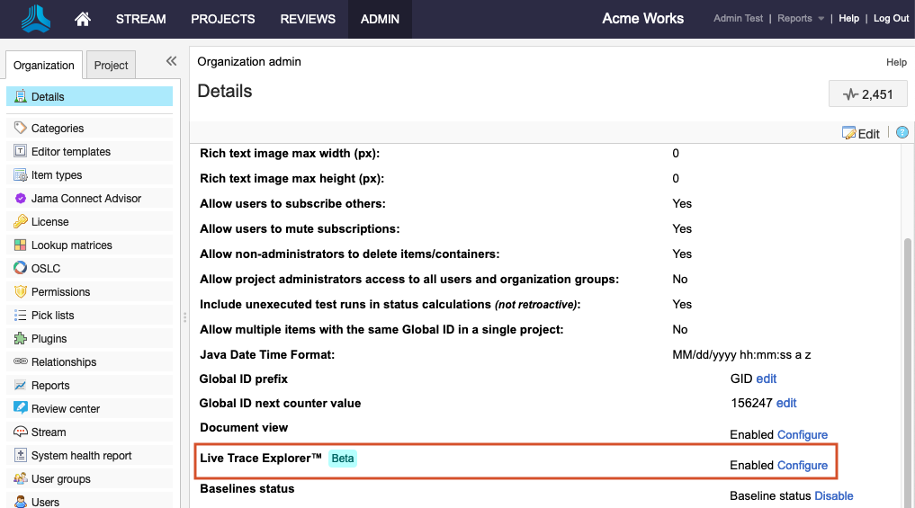
Task: Click the Plugins puzzle icon
Action: [21, 338]
